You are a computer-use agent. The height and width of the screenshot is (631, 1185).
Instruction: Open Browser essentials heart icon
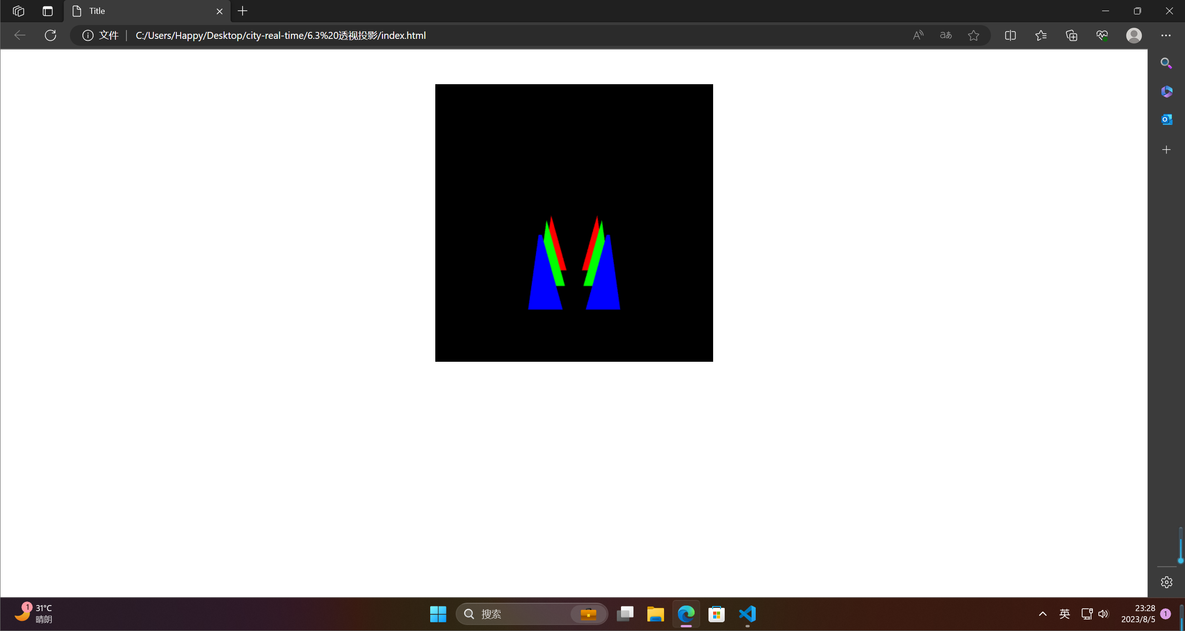point(1102,35)
